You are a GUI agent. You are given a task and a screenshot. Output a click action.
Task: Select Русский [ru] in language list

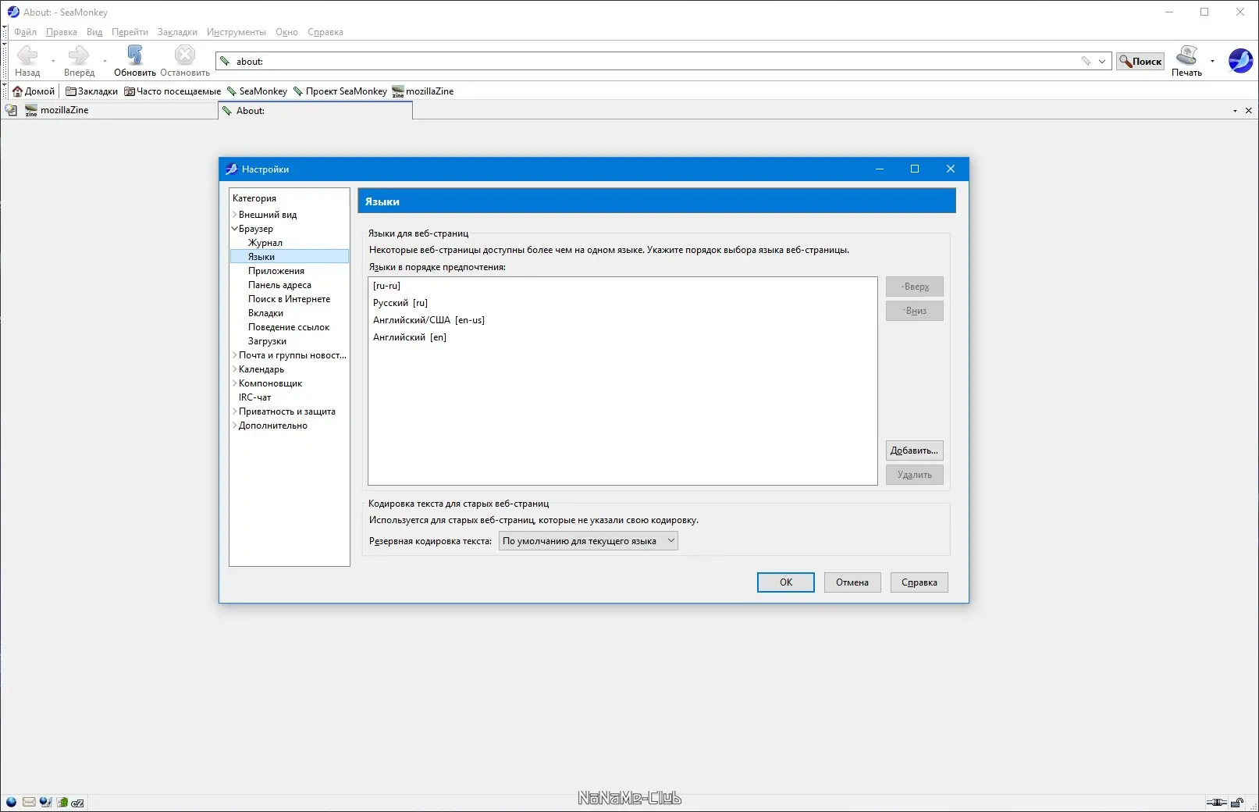click(x=622, y=303)
